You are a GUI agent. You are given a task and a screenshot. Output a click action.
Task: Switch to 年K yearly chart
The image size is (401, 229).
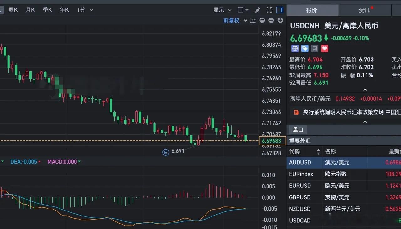[x=64, y=10]
